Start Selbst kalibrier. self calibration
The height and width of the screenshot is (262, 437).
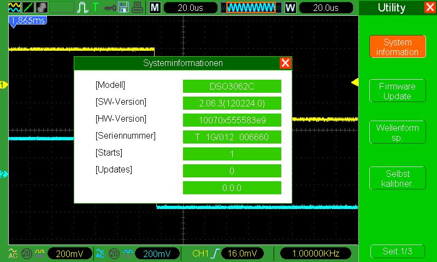(x=398, y=178)
